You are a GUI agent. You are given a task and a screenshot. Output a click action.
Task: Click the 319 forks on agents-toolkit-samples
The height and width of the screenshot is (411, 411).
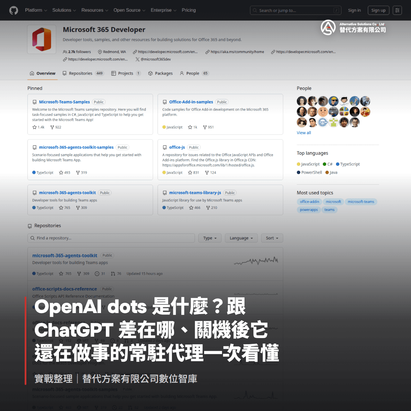82,173
